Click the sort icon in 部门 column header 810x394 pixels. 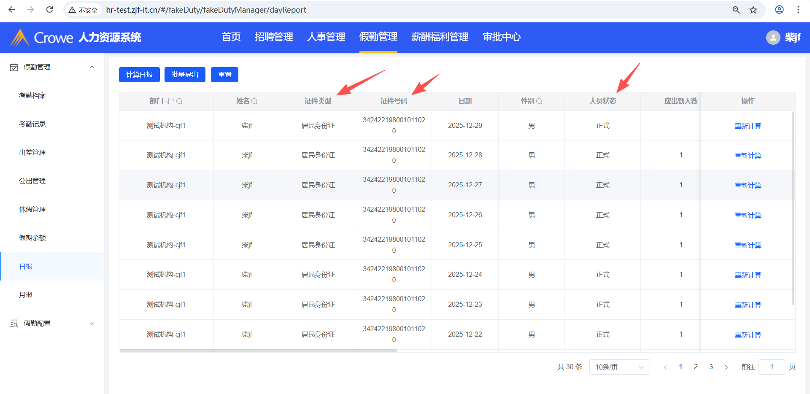tap(170, 101)
